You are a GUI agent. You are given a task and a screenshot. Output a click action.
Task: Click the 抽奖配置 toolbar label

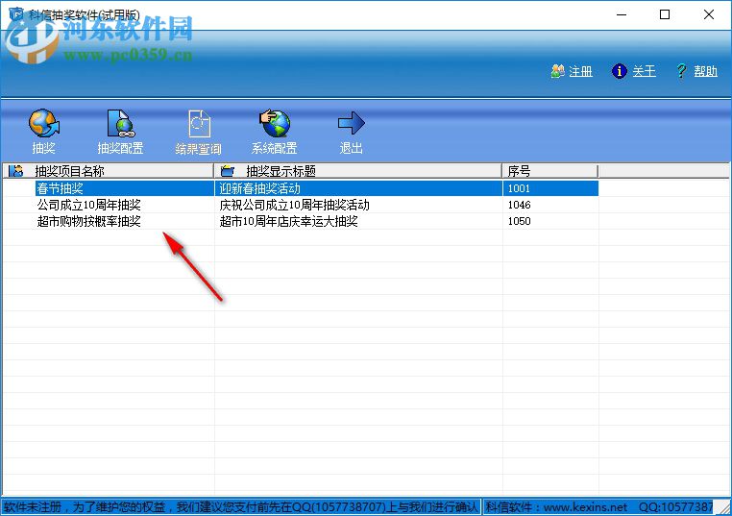pyautogui.click(x=120, y=149)
